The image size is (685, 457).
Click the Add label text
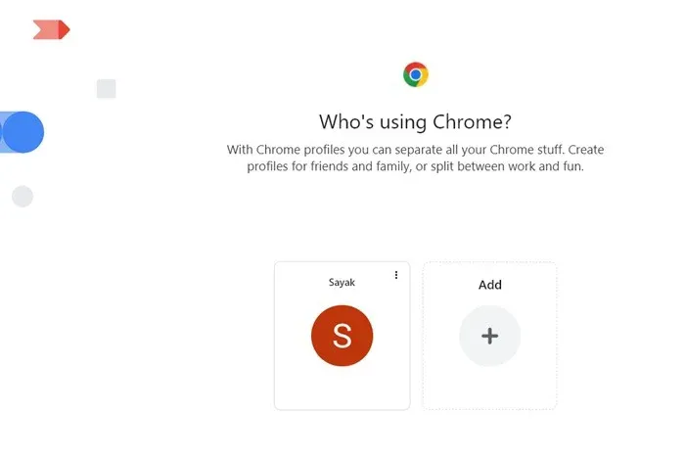point(490,285)
